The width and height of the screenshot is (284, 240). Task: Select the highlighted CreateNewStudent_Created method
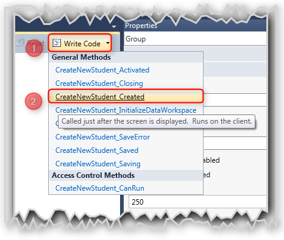point(100,97)
